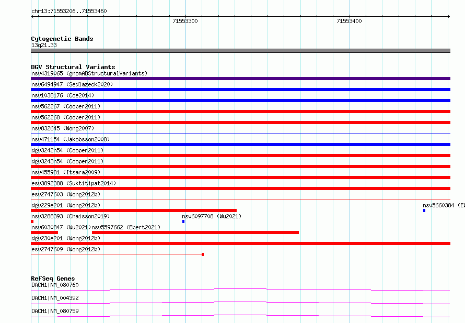The width and height of the screenshot is (465, 323).
Task: Click the small blue nsv5660384 marker
Action: pos(424,210)
